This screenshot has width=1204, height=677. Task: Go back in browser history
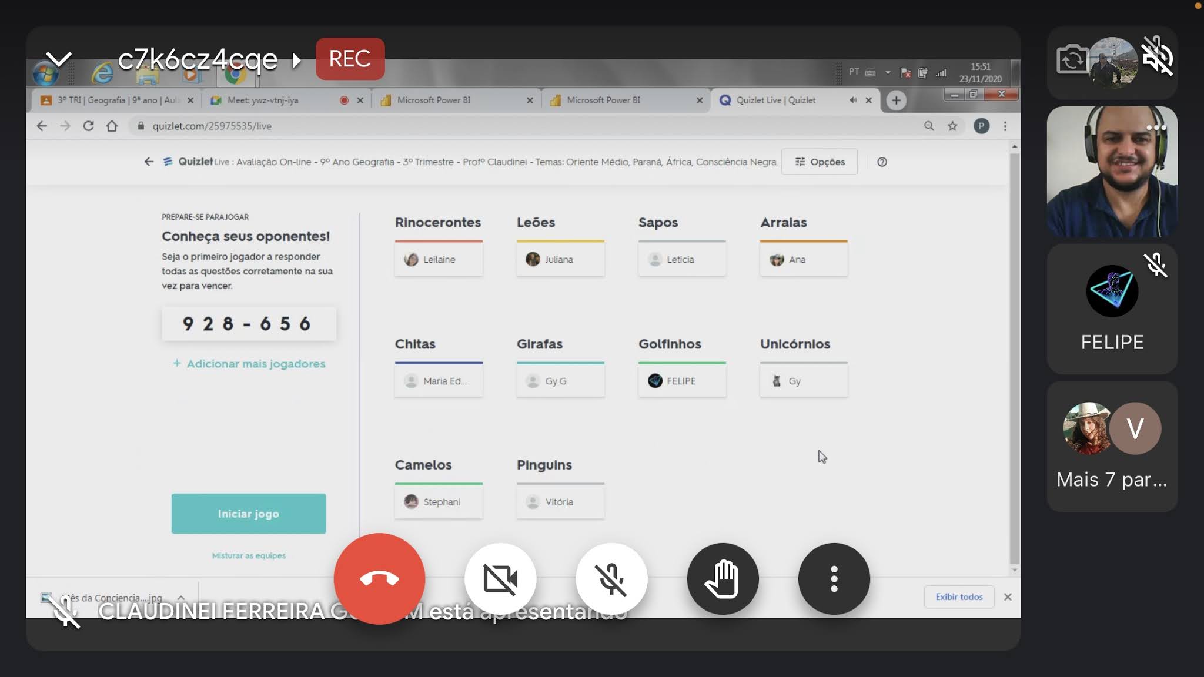42,126
